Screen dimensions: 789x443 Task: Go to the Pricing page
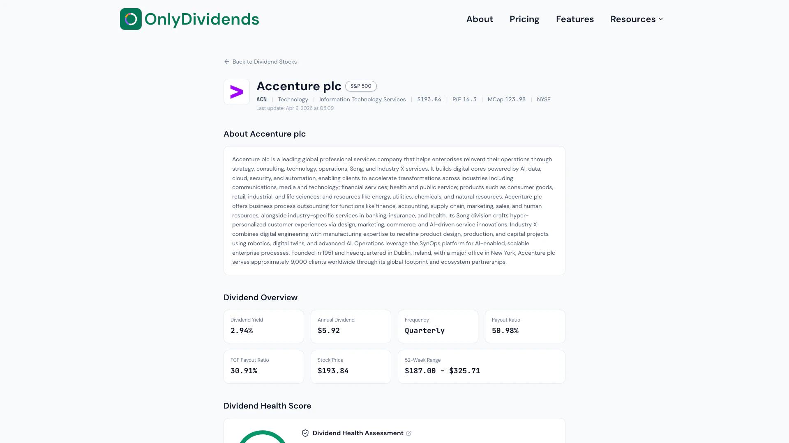click(x=524, y=19)
